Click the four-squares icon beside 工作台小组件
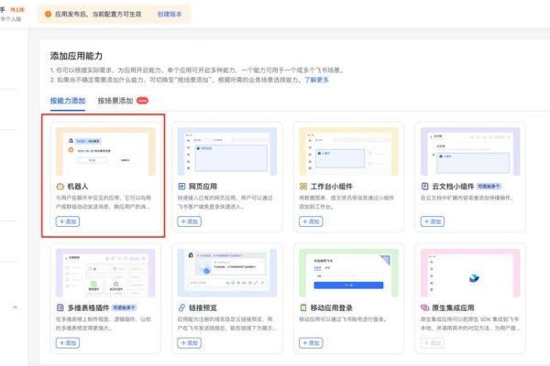The width and height of the screenshot is (550, 366). 303,187
